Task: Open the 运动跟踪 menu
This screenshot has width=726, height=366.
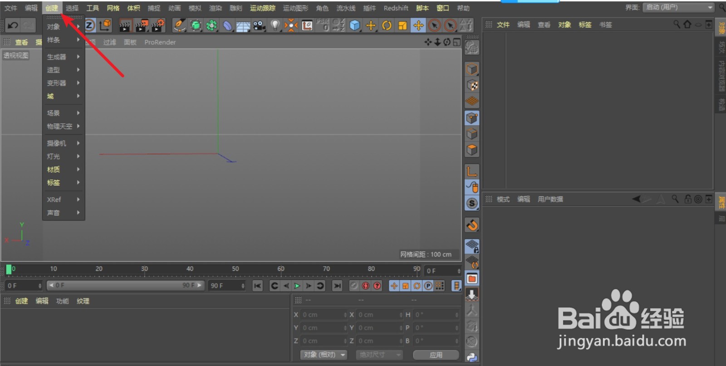Action: [263, 8]
